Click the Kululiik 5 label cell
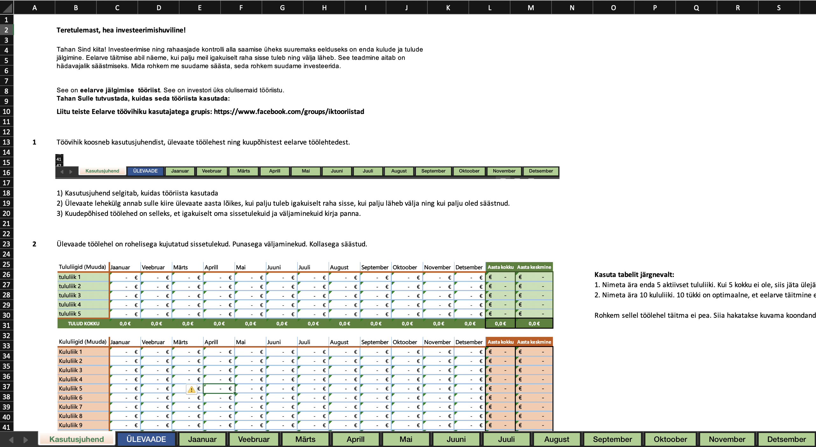The height and width of the screenshot is (447, 816). 83,388
